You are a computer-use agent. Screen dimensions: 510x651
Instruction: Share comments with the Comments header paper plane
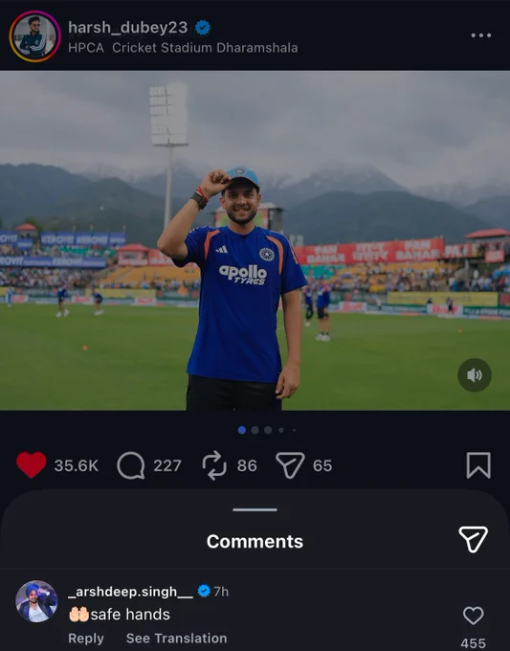pyautogui.click(x=473, y=539)
